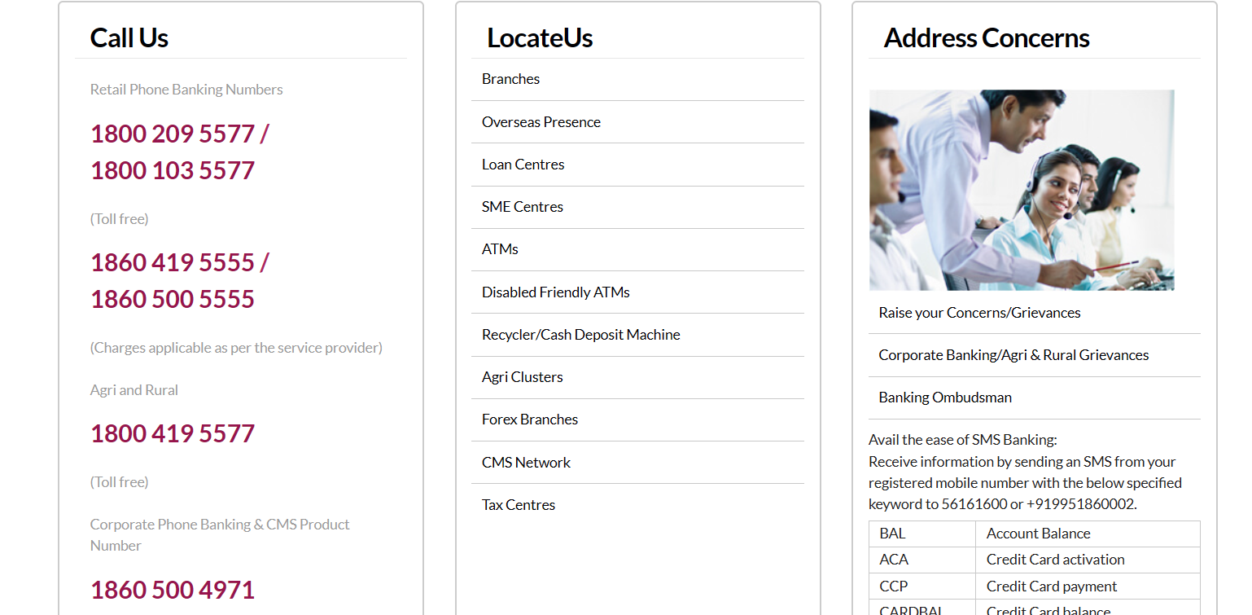The width and height of the screenshot is (1252, 615).
Task: Open Loan Centres listing
Action: point(523,165)
